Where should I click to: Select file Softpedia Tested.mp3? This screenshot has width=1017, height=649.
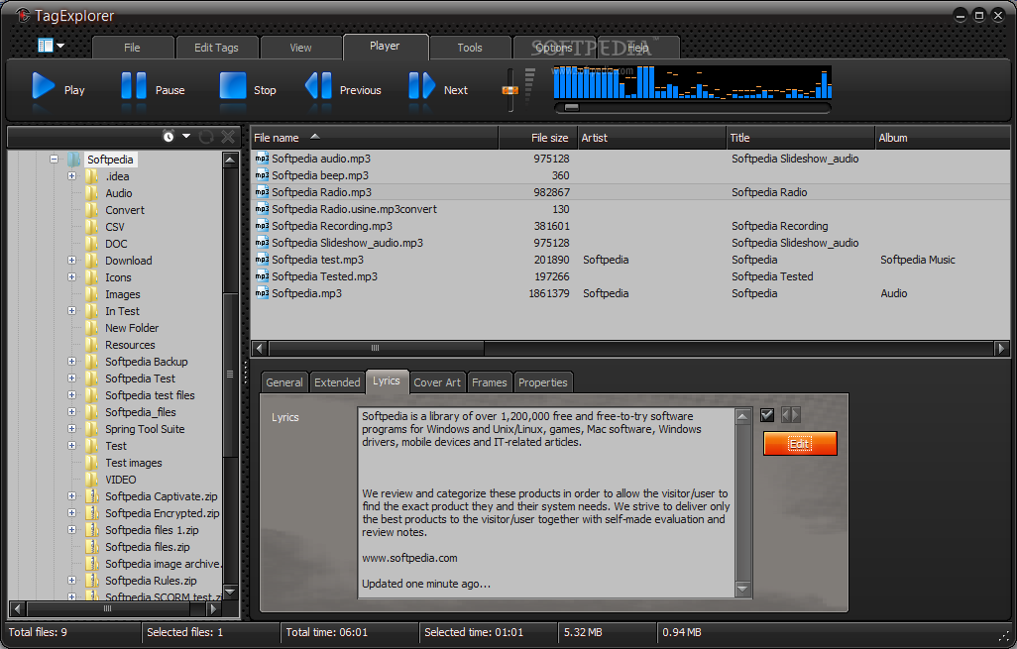(x=324, y=276)
